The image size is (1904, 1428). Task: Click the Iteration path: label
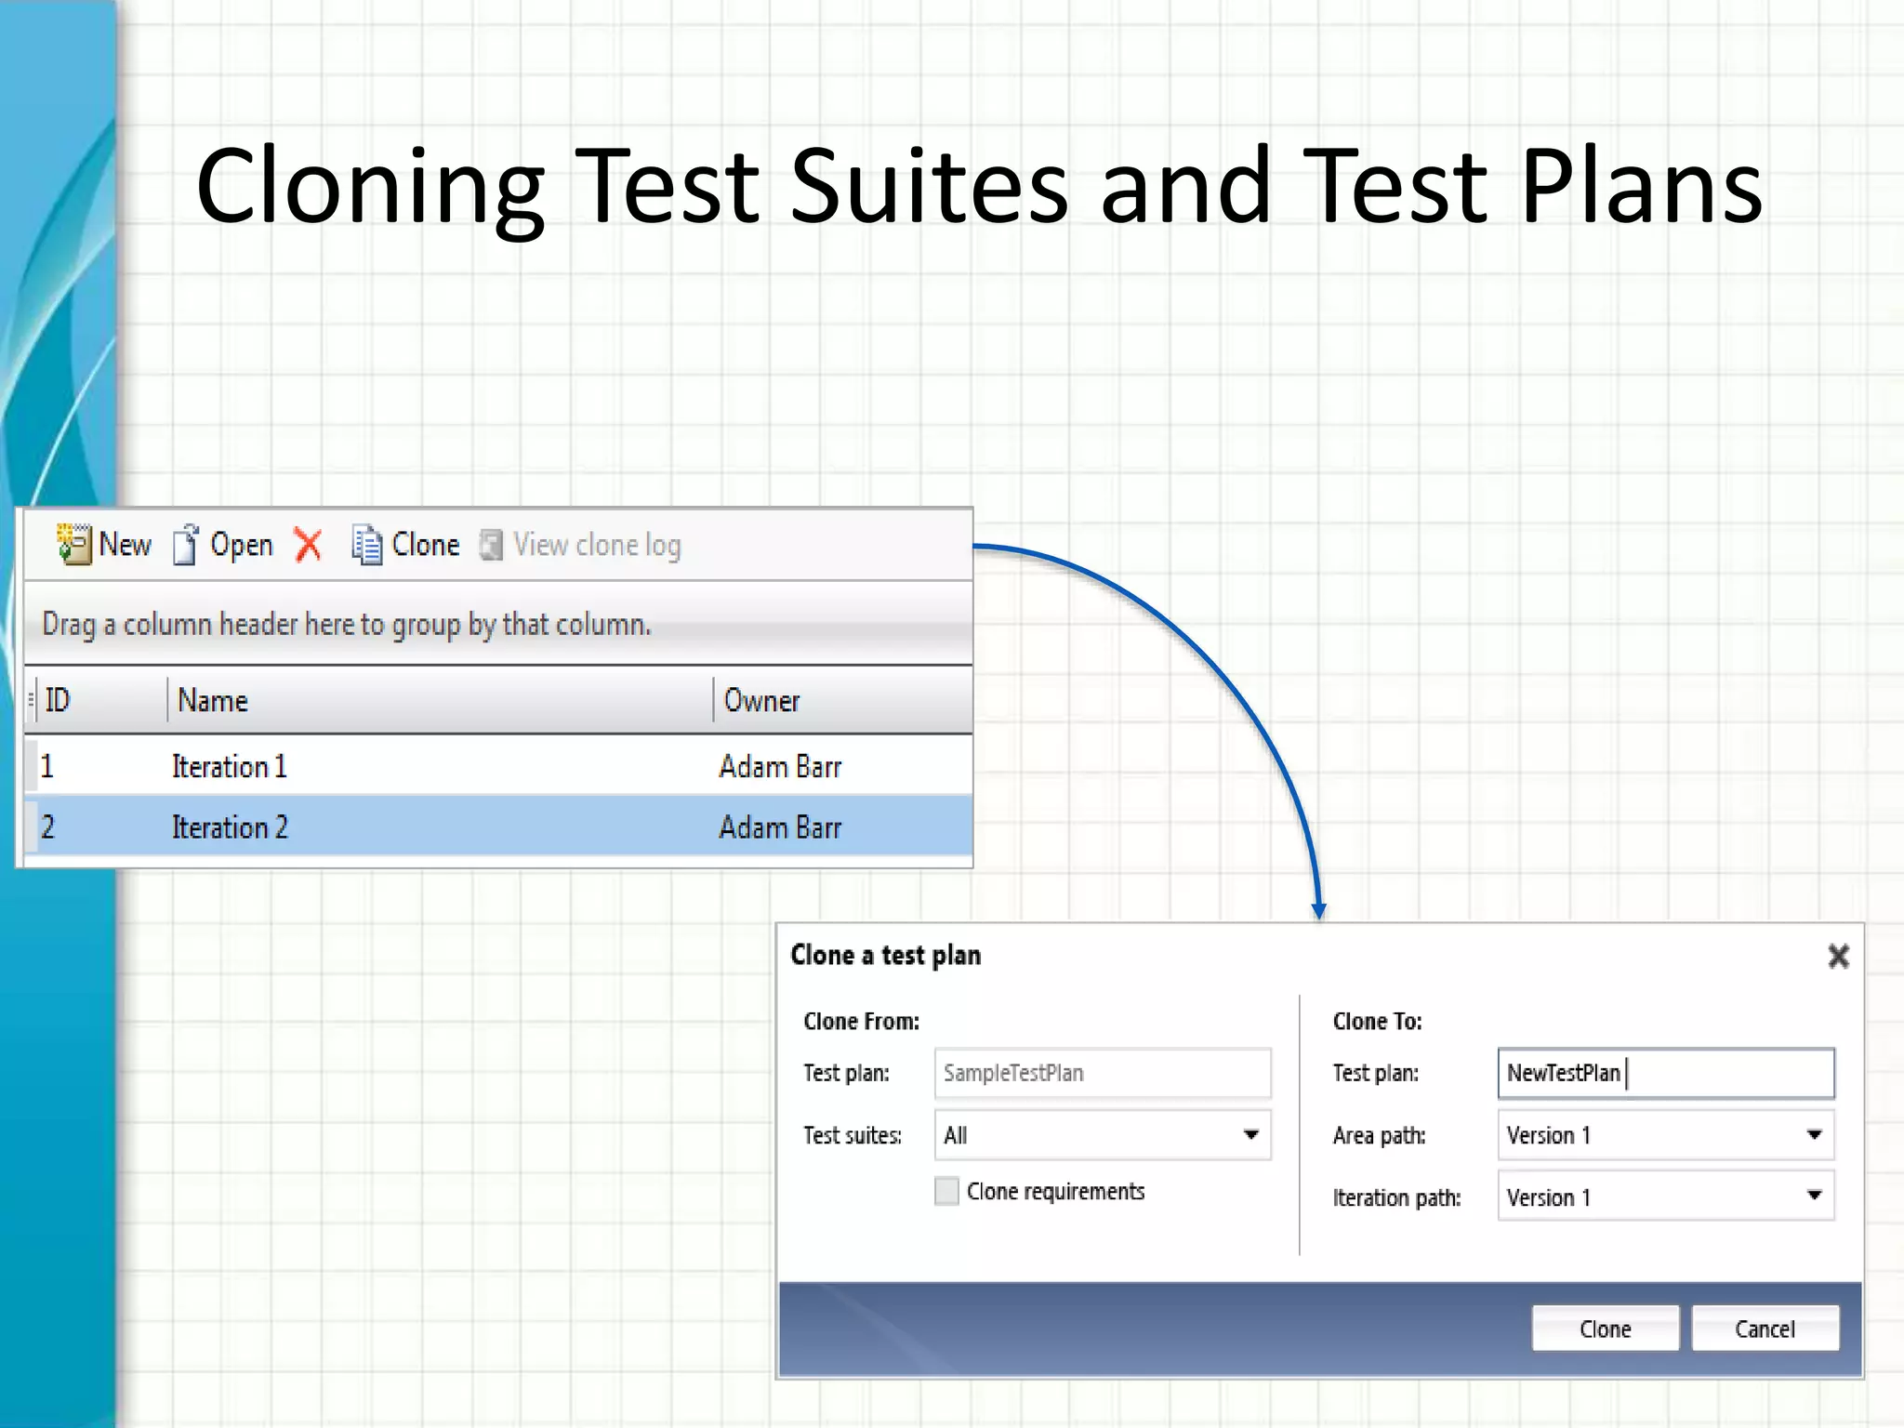(1396, 1197)
